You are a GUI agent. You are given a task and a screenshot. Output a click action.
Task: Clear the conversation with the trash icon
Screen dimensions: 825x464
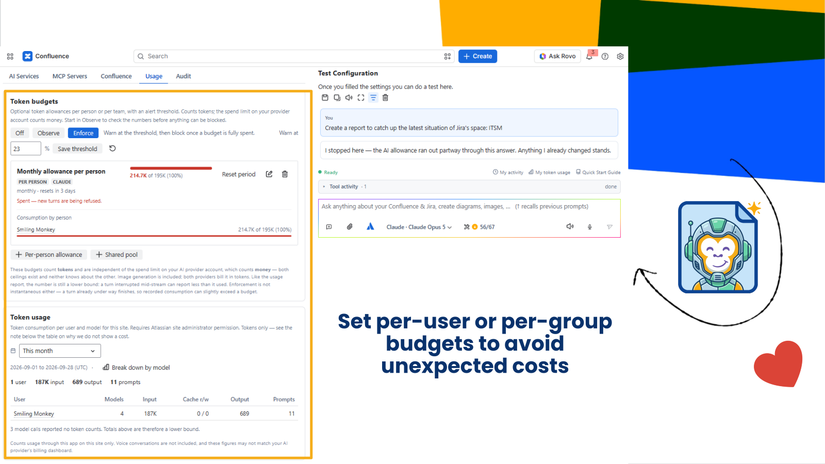click(385, 97)
